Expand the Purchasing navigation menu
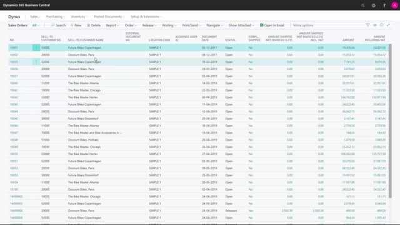The image size is (400, 225). pos(56,17)
